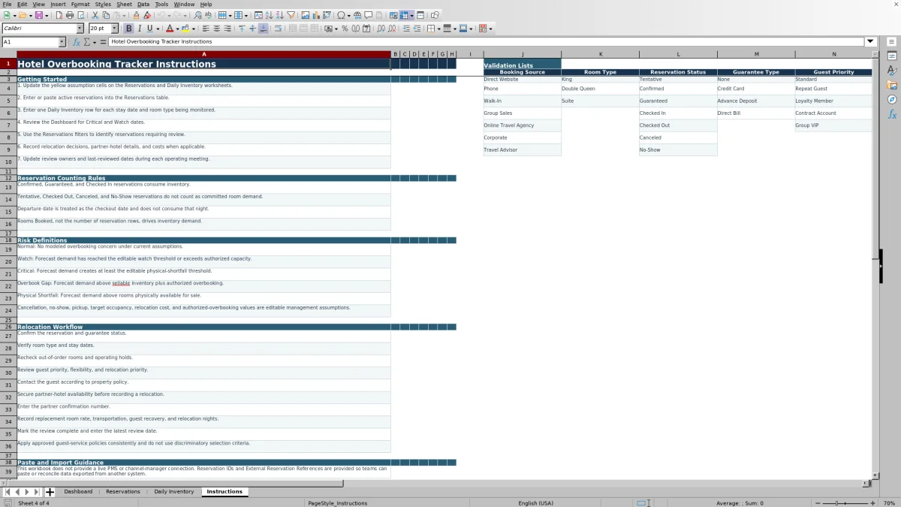Switch to the Reservations sheet tab
The width and height of the screenshot is (901, 507).
(123, 492)
